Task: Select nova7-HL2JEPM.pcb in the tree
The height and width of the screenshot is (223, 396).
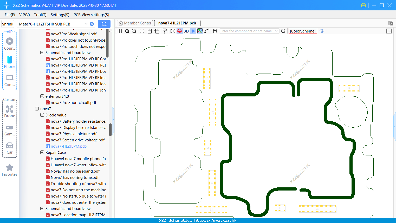Action: [x=66, y=146]
